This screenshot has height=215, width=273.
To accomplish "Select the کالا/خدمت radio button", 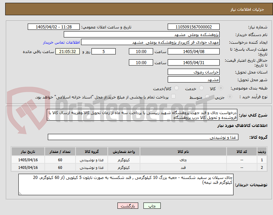I will (x=177, y=88).
